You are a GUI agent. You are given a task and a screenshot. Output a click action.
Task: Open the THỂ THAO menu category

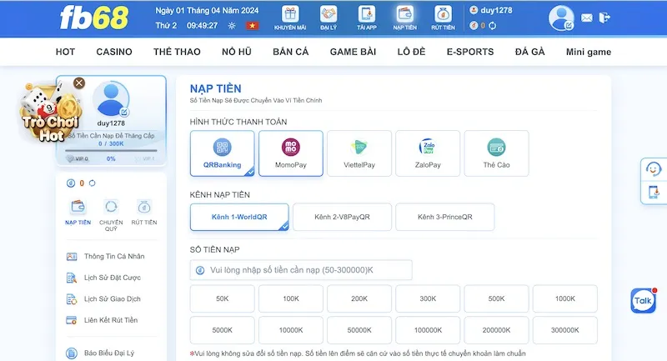176,52
